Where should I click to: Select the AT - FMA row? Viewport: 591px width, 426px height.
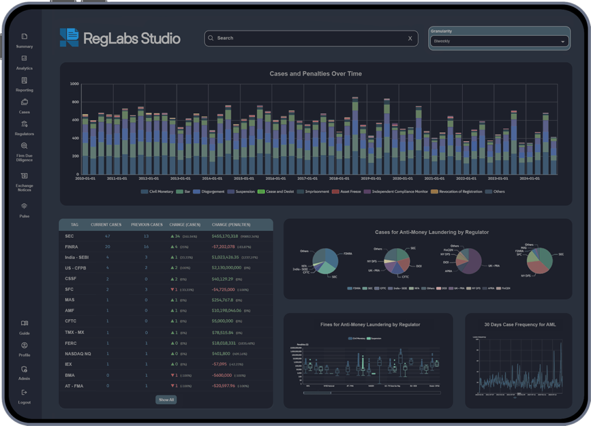(166, 386)
